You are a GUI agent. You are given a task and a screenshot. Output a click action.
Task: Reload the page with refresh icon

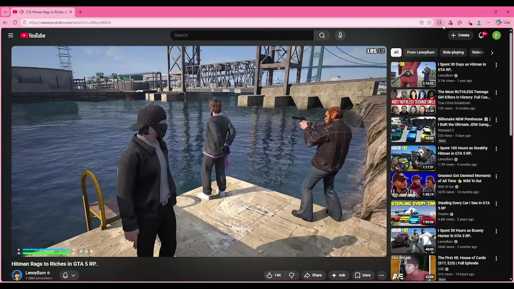tap(15, 22)
